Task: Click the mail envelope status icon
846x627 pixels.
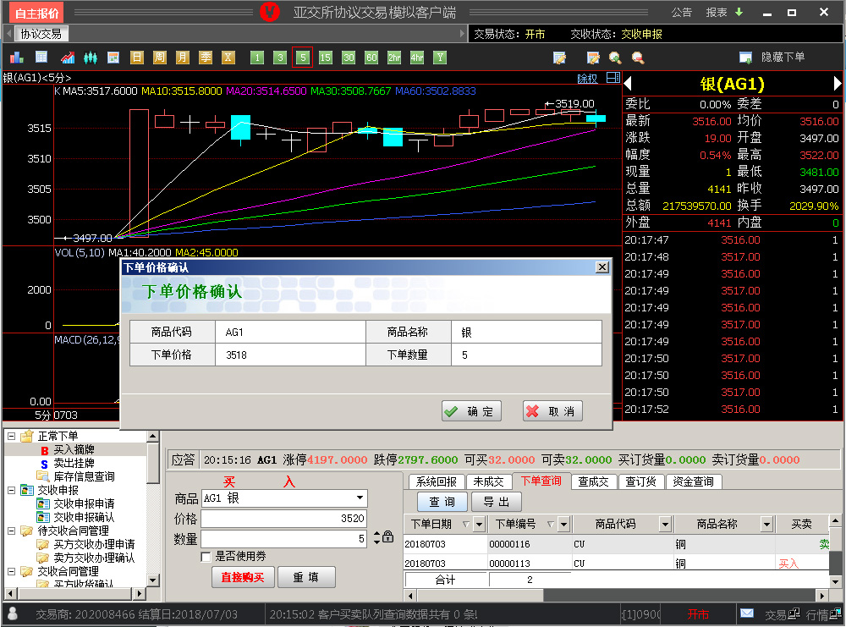Action: (x=747, y=613)
